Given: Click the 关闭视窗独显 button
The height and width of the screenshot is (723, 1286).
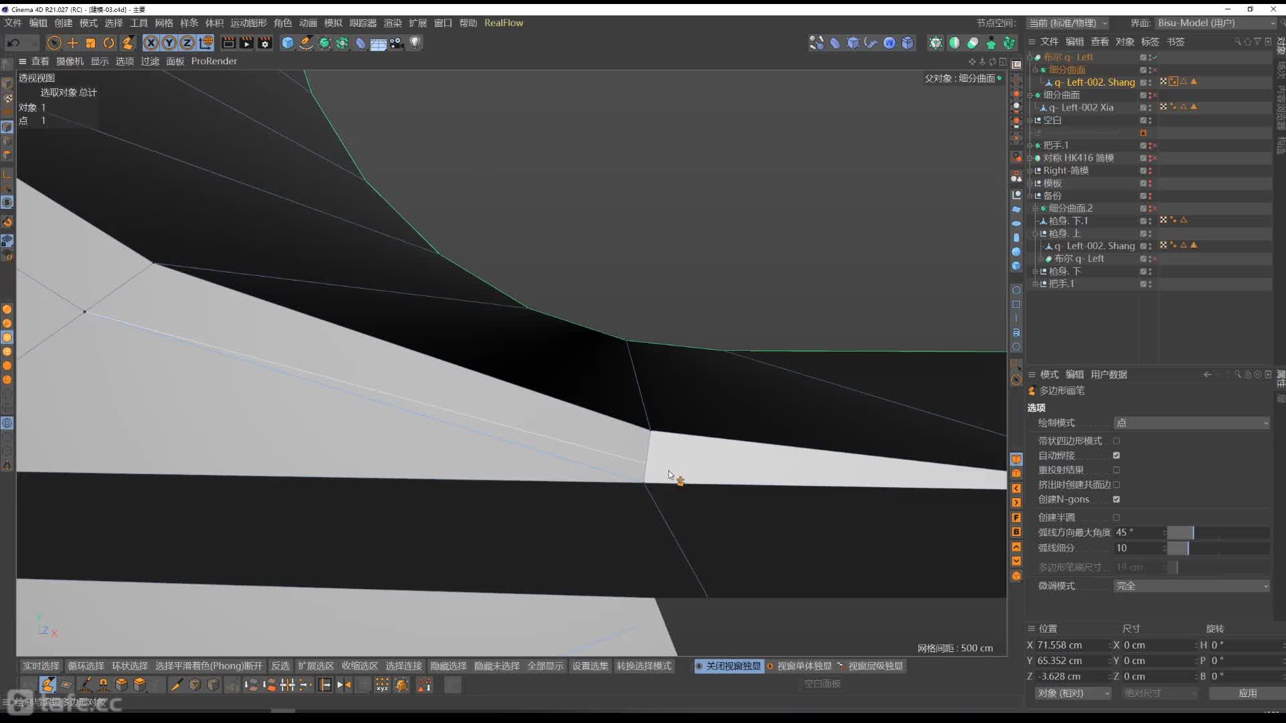Looking at the screenshot, I should [729, 666].
